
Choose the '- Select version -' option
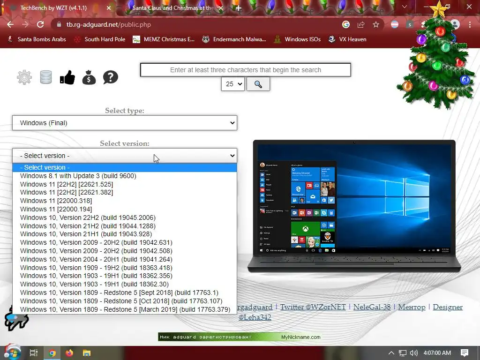pyautogui.click(x=125, y=167)
